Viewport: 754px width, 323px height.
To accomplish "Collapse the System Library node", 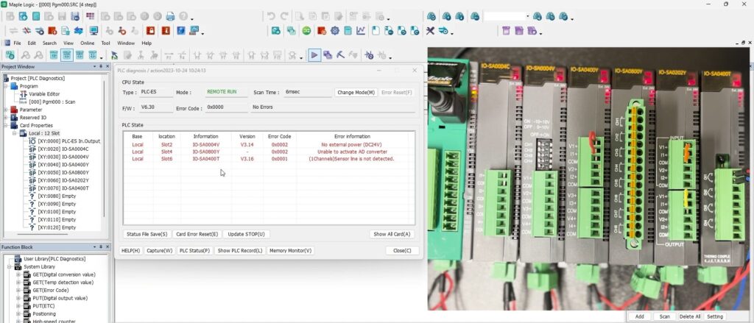I will click(x=9, y=266).
